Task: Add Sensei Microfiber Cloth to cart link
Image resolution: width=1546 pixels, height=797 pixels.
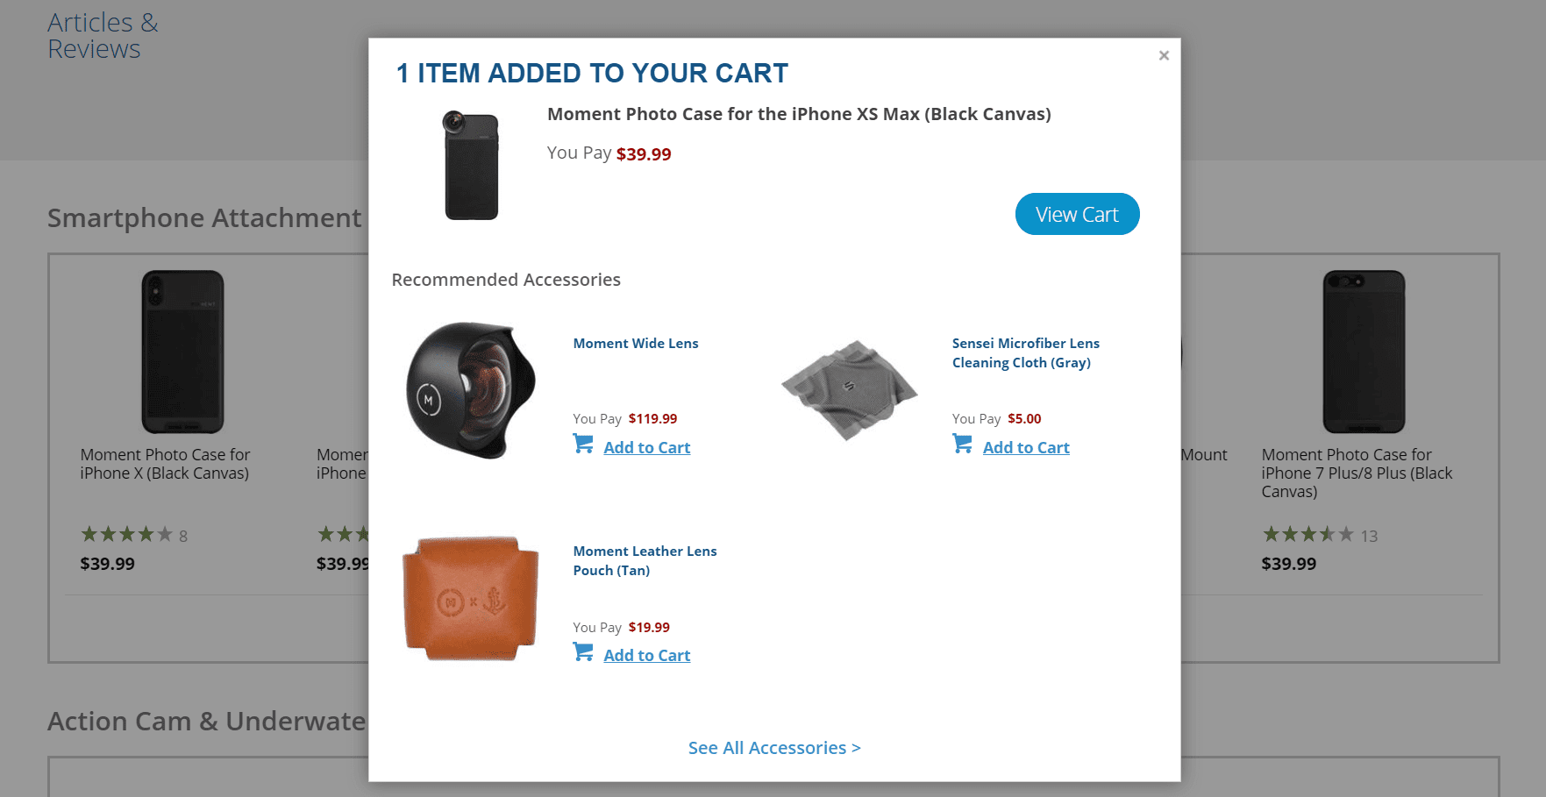Action: (x=1026, y=447)
